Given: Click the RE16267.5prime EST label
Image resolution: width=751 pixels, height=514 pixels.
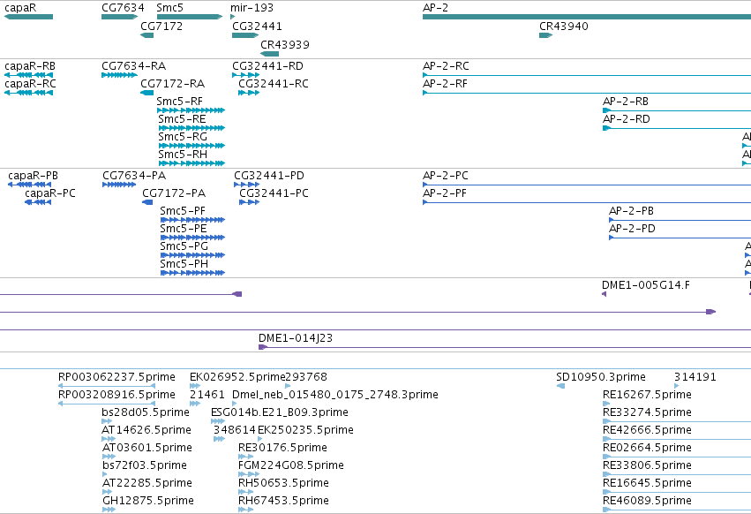Looking at the screenshot, I should click(x=647, y=395).
